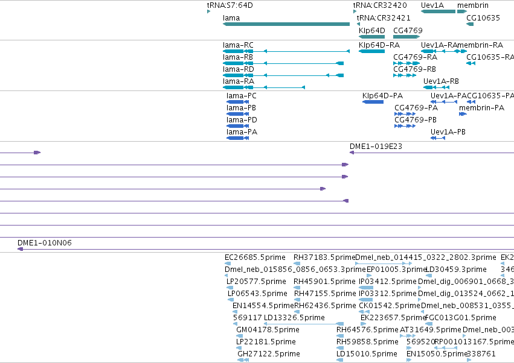This screenshot has width=514, height=363.
Task: Click the CG4769-RA transcript label
Action: (x=416, y=57)
